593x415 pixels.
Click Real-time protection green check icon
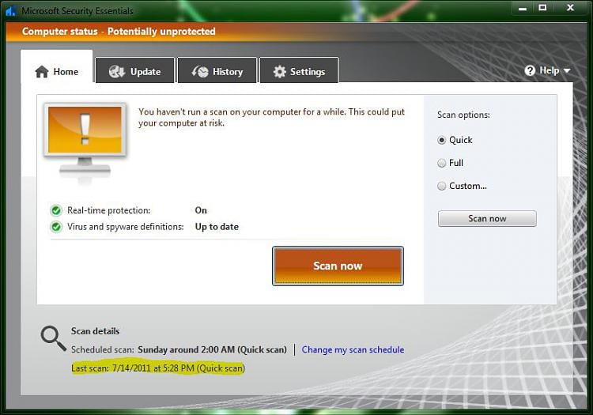click(56, 210)
